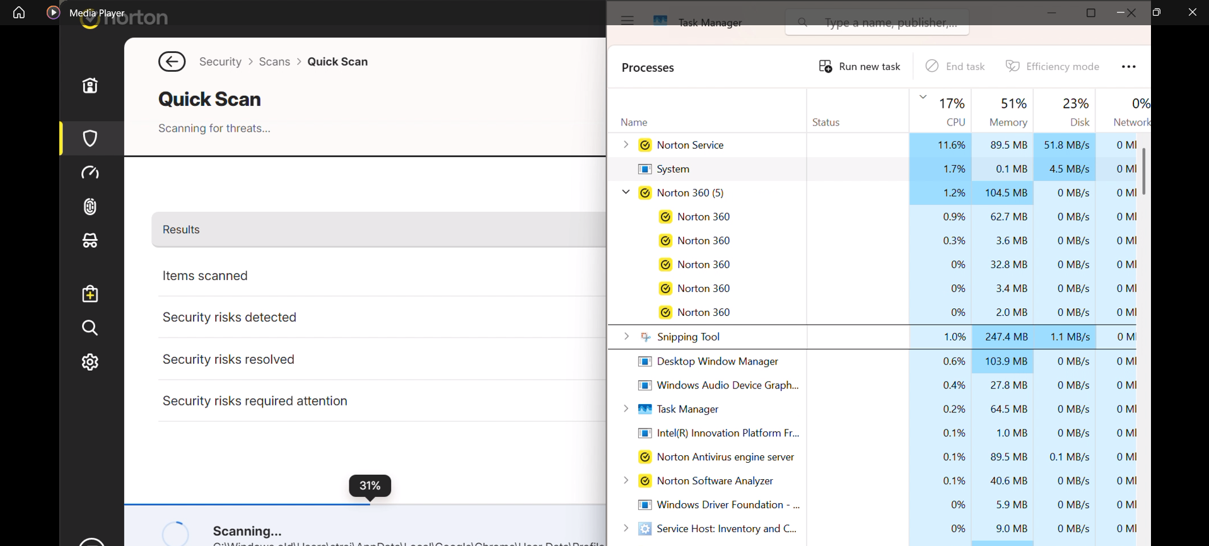
Task: Expand the Snipping Tool process group
Action: (626, 336)
